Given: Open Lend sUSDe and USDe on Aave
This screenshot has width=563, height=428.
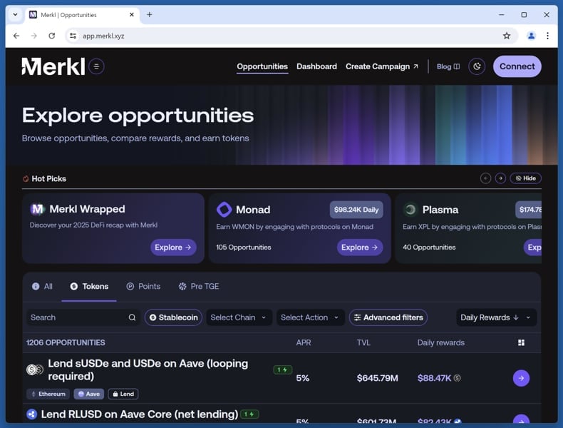Looking at the screenshot, I should click(148, 370).
